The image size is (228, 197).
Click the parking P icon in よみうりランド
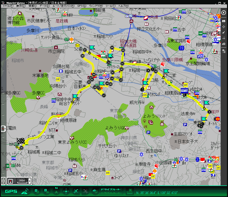148,132
